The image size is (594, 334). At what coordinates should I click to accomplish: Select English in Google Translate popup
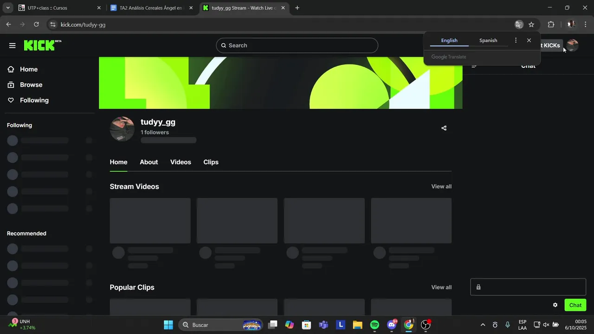(449, 40)
